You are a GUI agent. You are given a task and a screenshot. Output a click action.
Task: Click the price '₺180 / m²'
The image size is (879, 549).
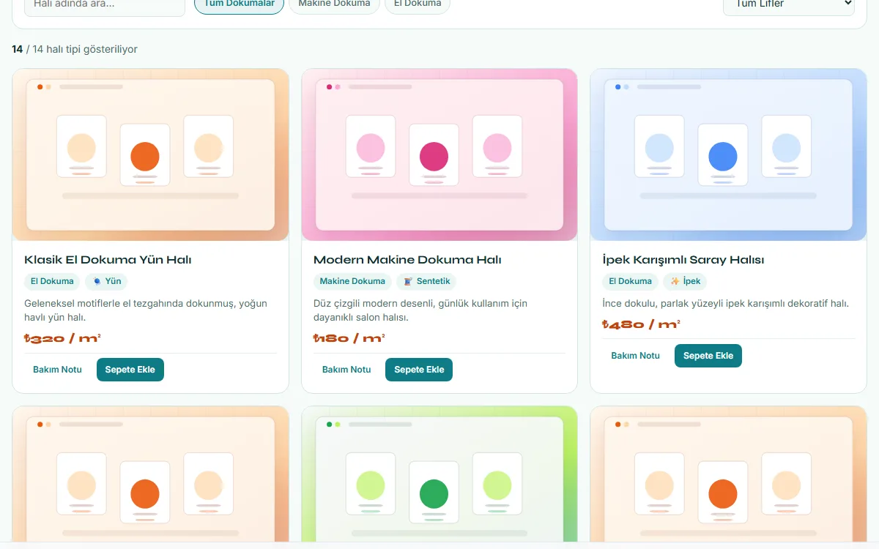coord(349,338)
